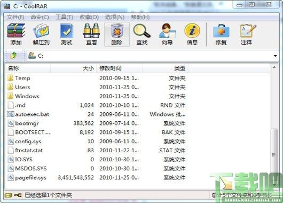The height and width of the screenshot is (203, 283).
Task: Click the .rnd file icon
Action: tap(11, 105)
